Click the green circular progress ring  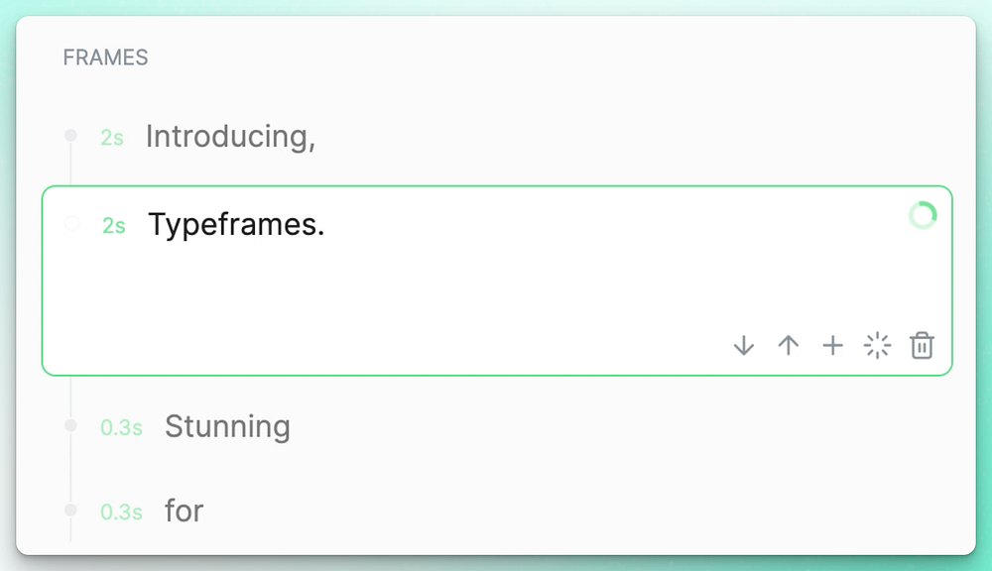[923, 215]
